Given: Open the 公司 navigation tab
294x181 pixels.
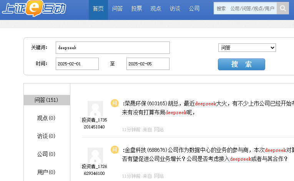Looking at the screenshot, I should 194,8.
